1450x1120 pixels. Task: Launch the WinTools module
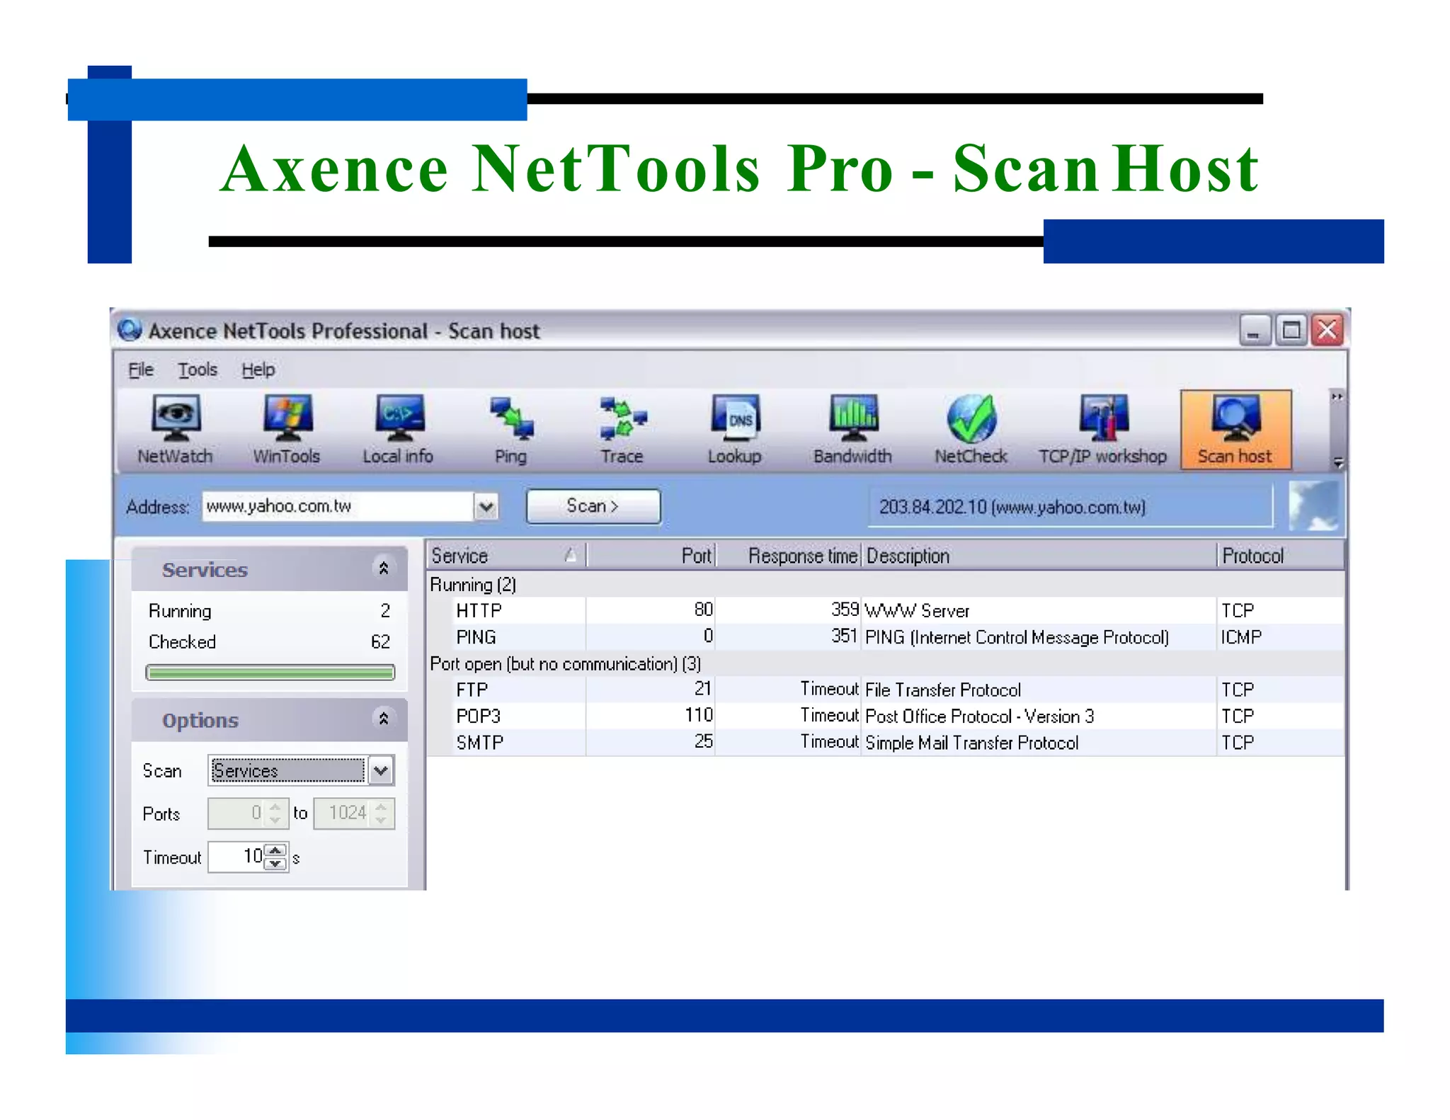pos(287,430)
